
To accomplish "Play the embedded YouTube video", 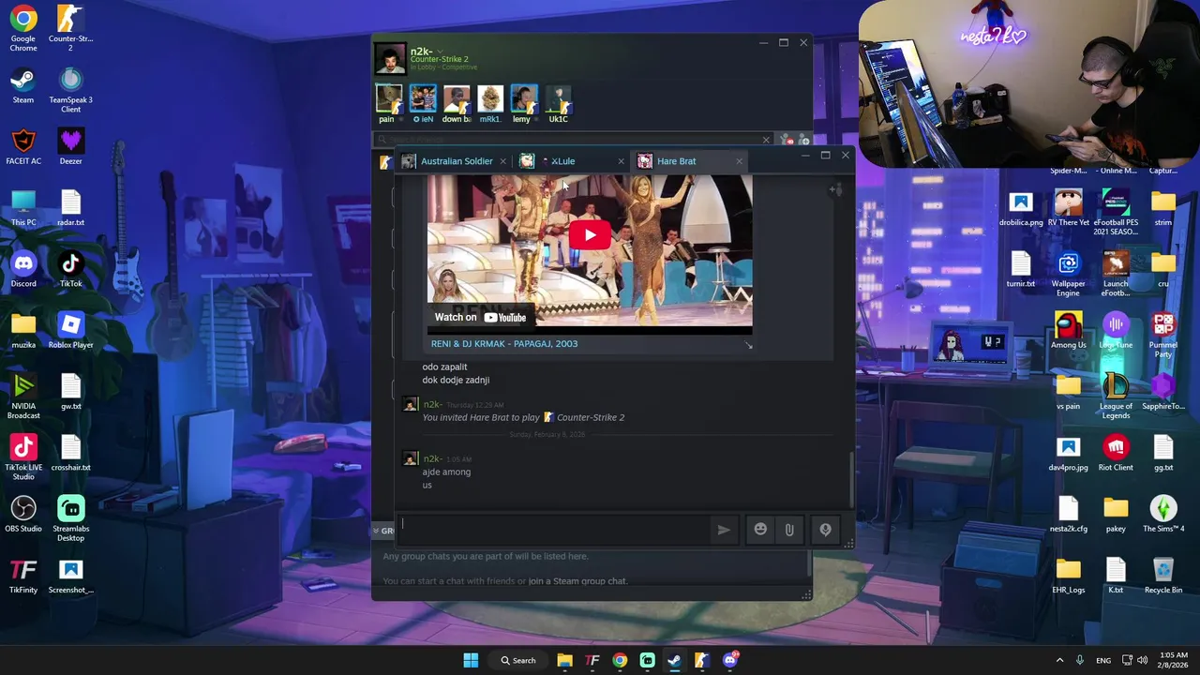I will point(590,235).
